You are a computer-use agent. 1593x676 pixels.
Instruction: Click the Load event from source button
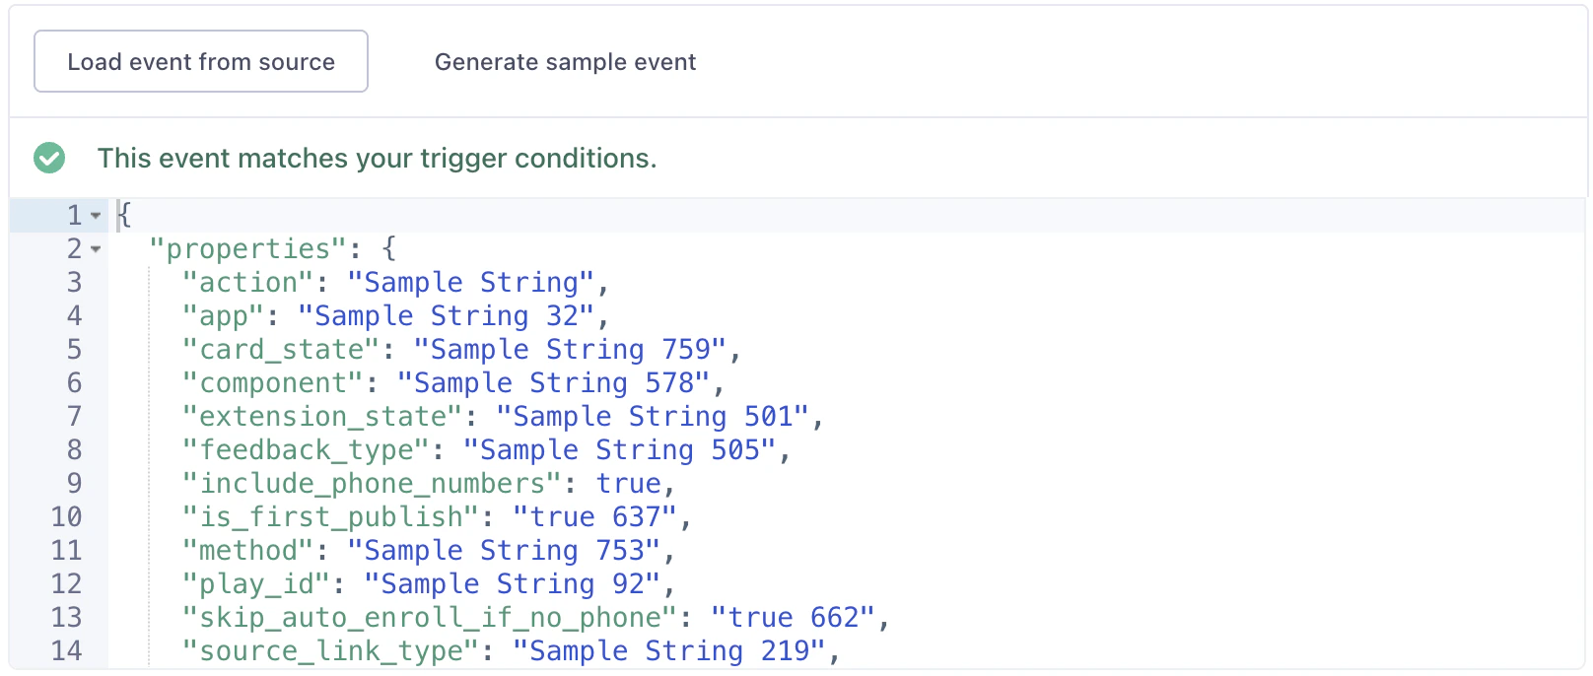201,61
